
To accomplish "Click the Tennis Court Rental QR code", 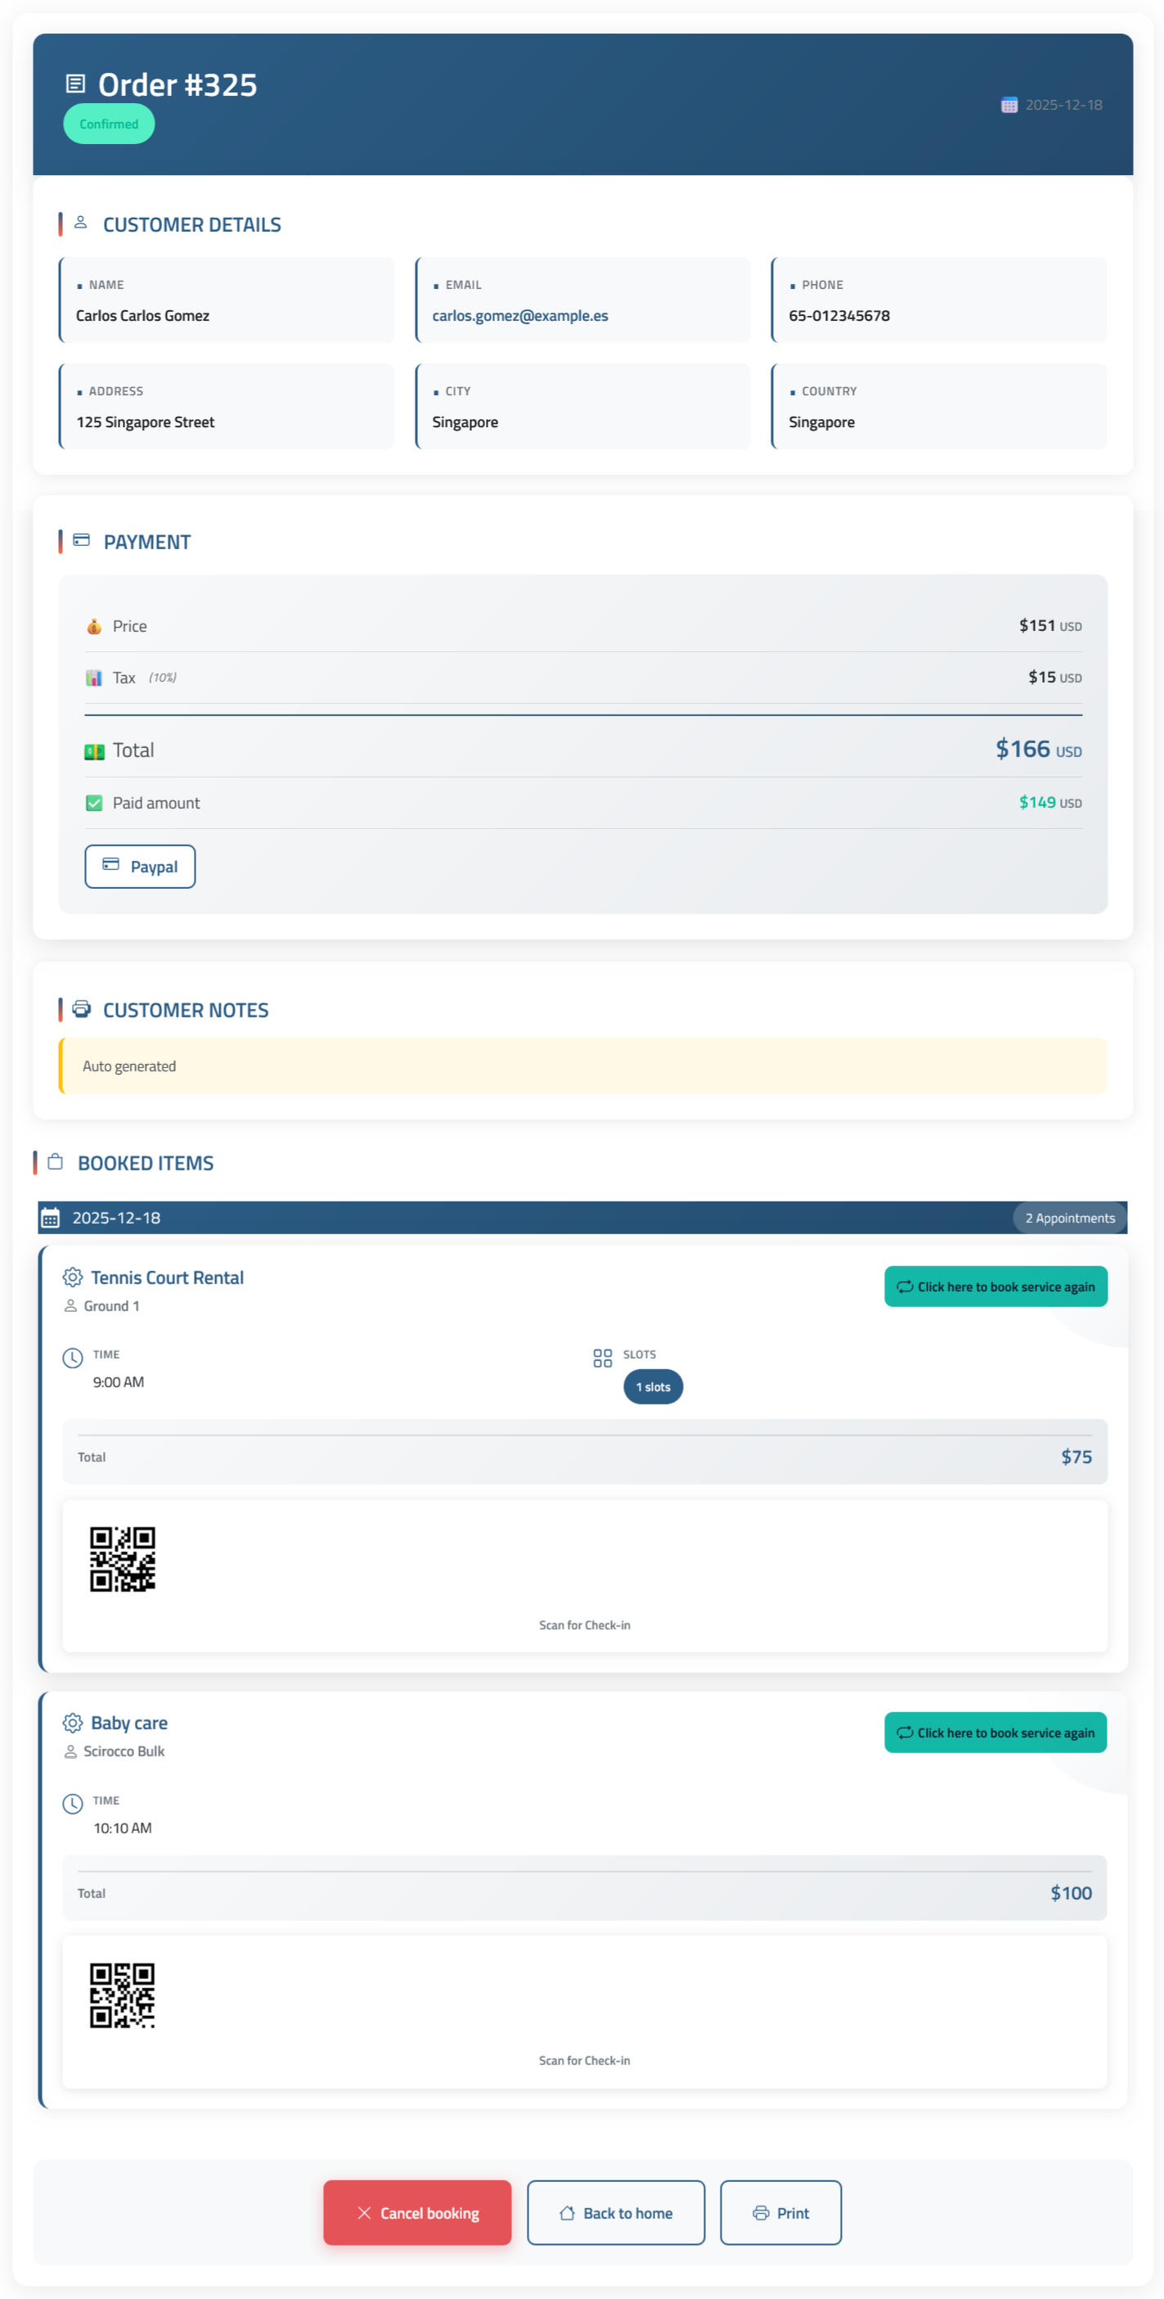I will click(122, 1558).
